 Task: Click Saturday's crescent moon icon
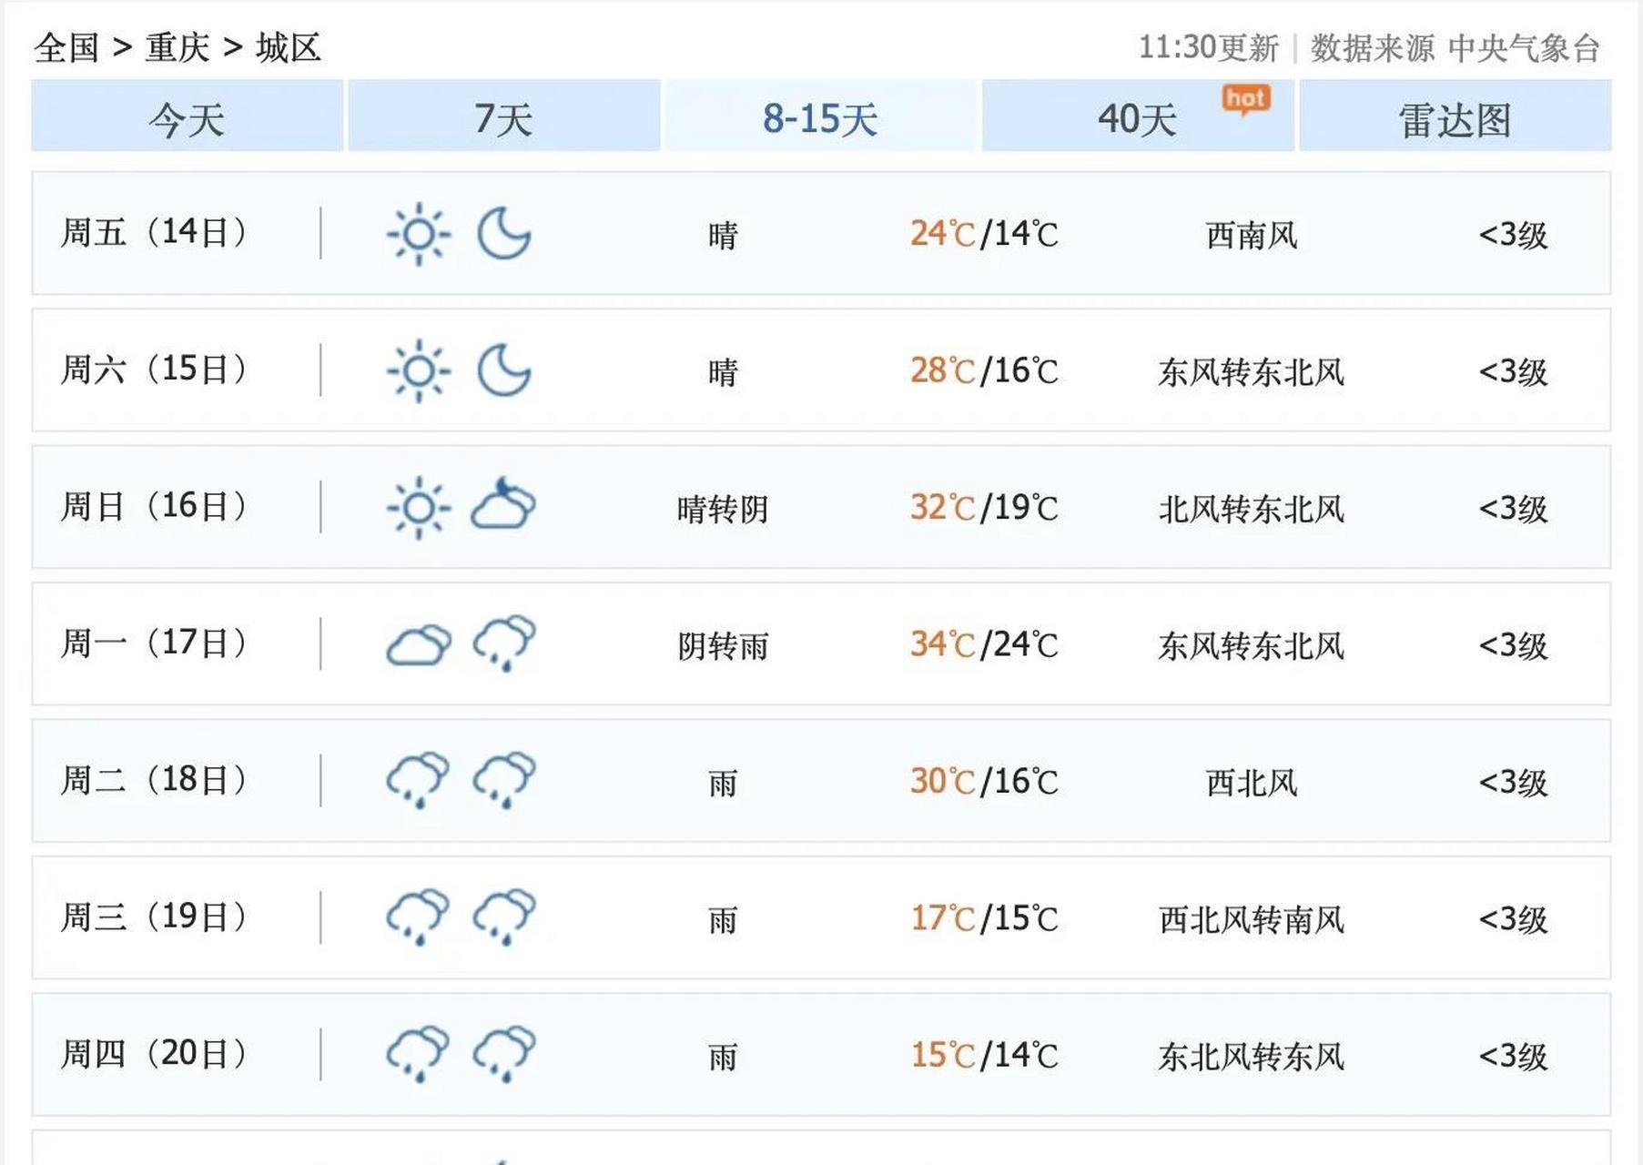pos(504,371)
